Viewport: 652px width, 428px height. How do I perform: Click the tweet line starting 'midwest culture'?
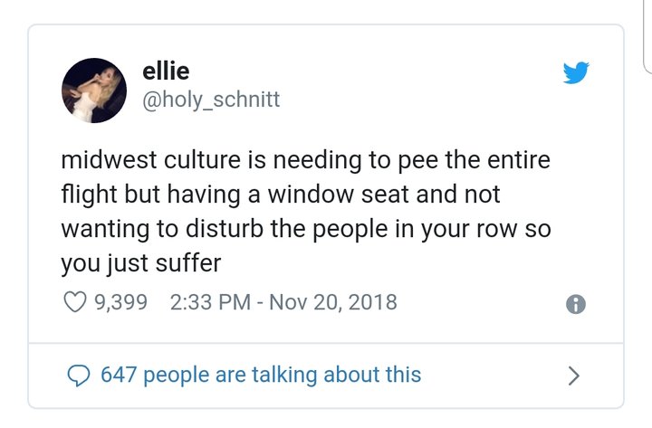[306, 160]
